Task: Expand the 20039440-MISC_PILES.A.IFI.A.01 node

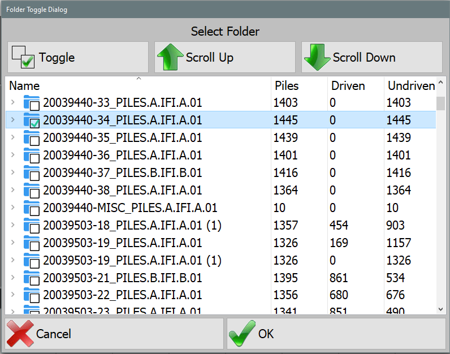Action: (12, 207)
